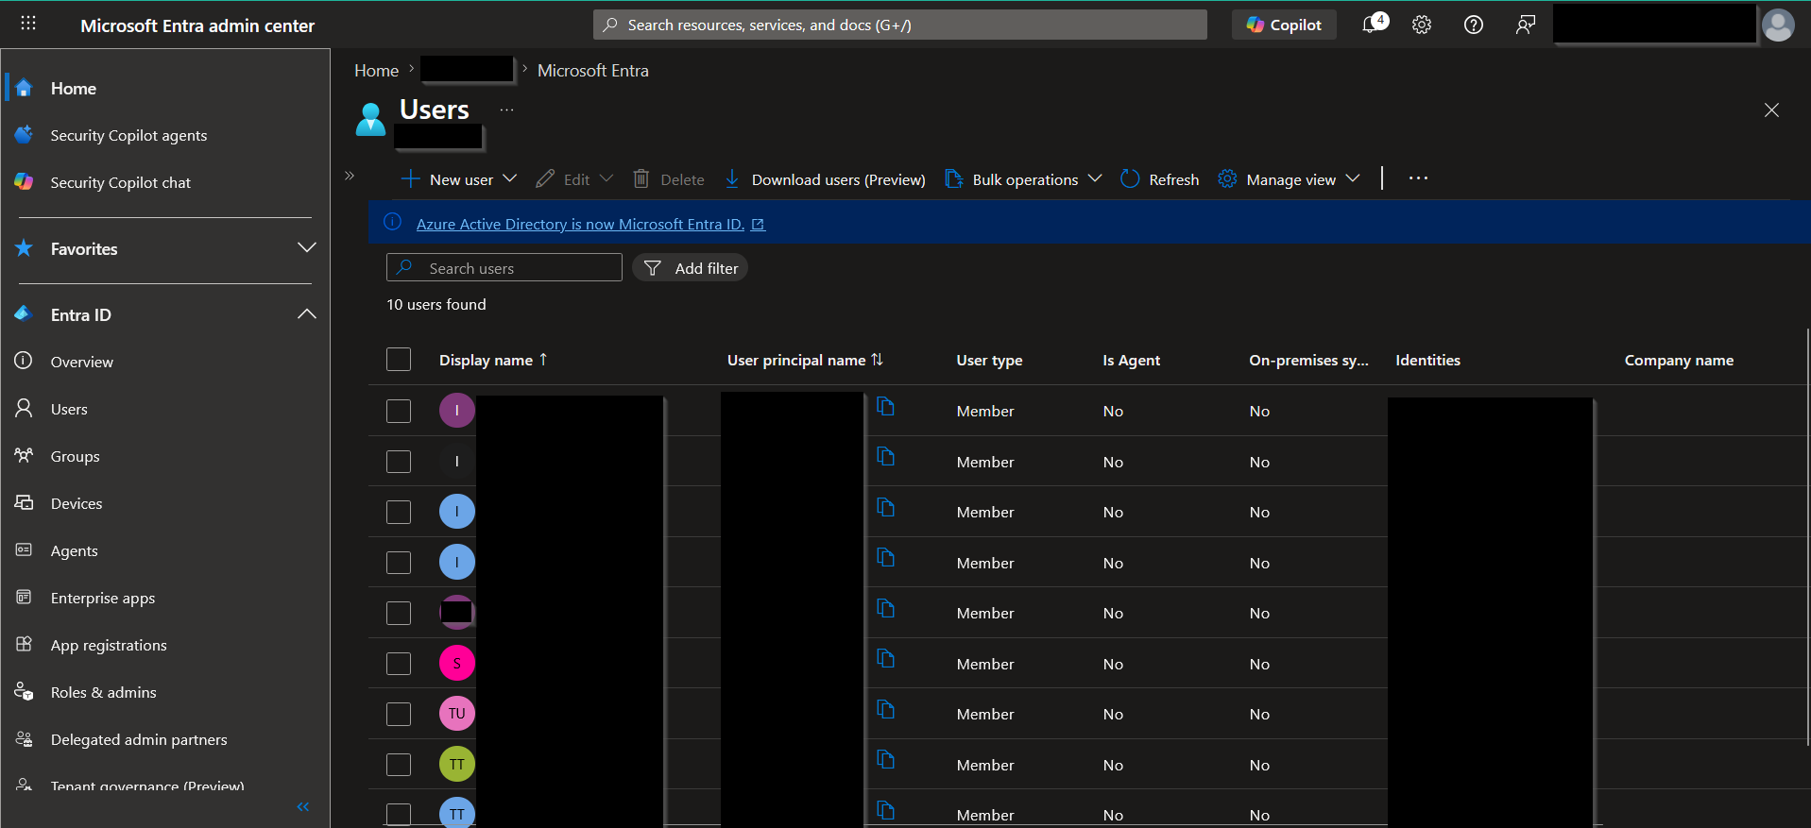Image resolution: width=1811 pixels, height=828 pixels.
Task: Open the toolbar more options ellipsis
Action: (x=1418, y=178)
